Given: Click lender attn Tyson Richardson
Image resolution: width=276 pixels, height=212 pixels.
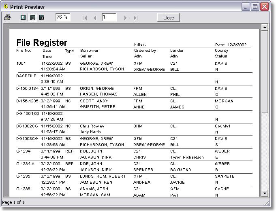Looking at the screenshot, I should pos(187,157).
